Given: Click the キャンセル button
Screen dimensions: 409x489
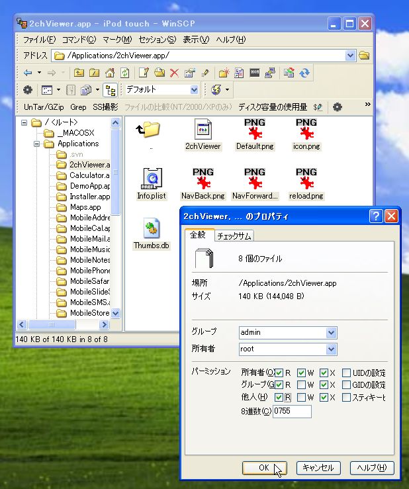Looking at the screenshot, I should pos(318,468).
